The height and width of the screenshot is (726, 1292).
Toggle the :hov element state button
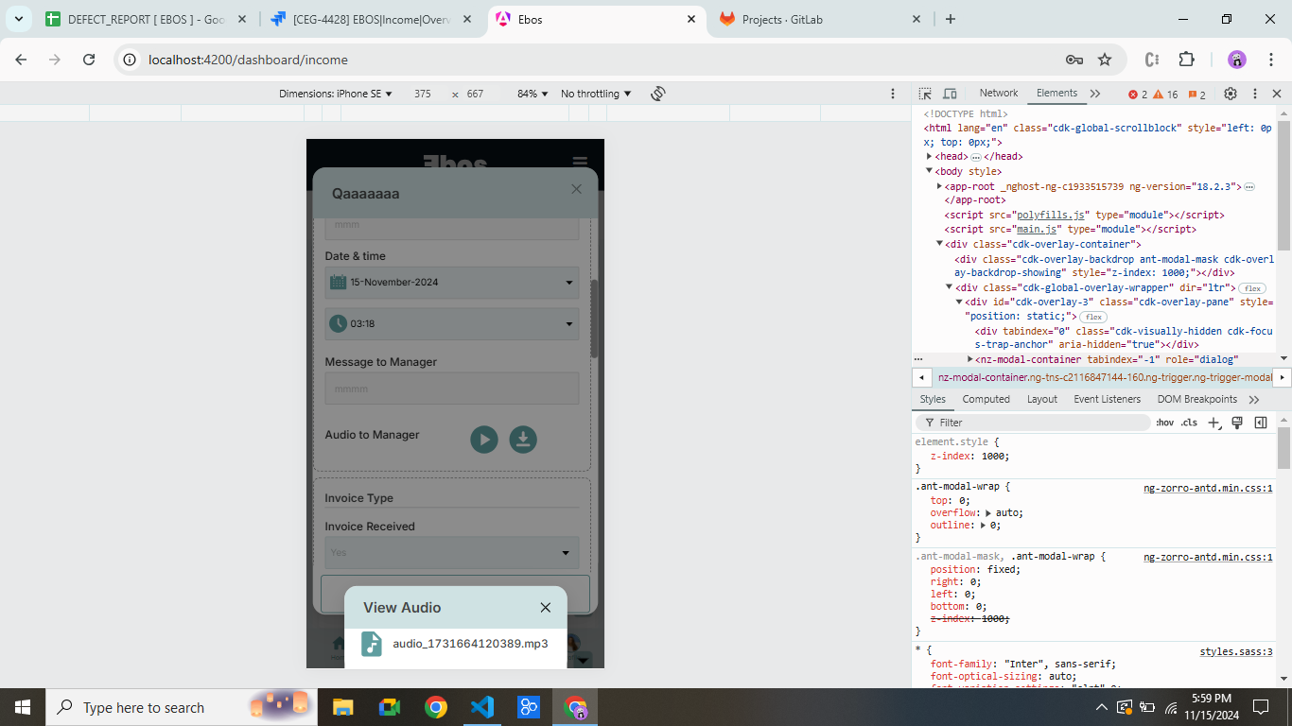pos(1165,423)
